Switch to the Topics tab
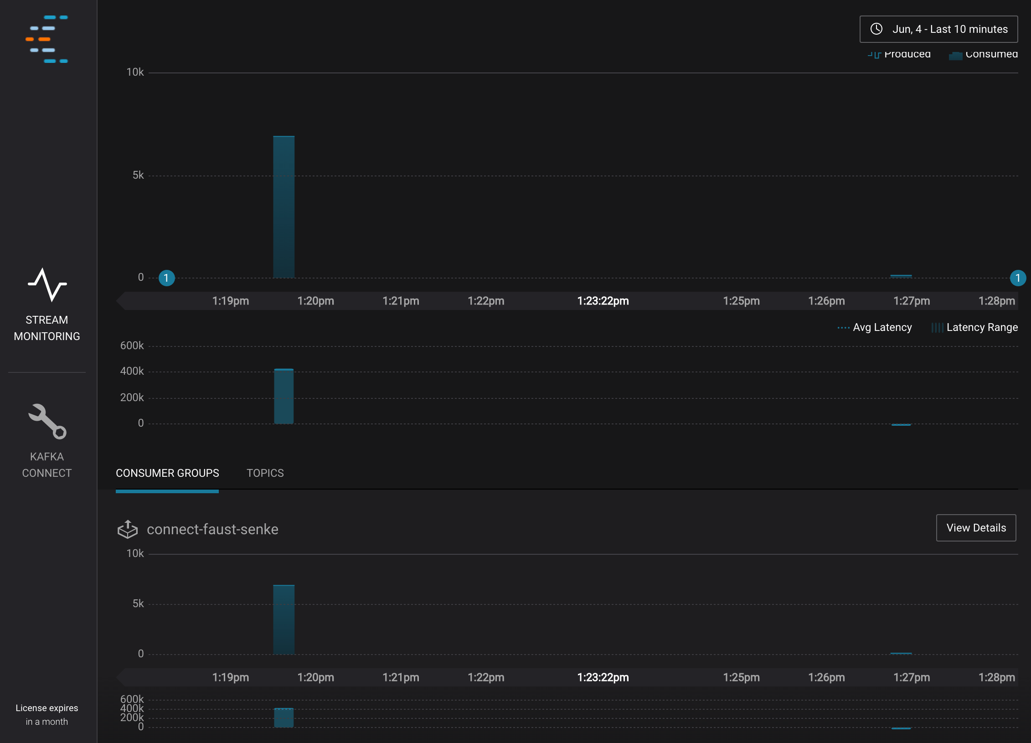The height and width of the screenshot is (743, 1031). (x=265, y=473)
